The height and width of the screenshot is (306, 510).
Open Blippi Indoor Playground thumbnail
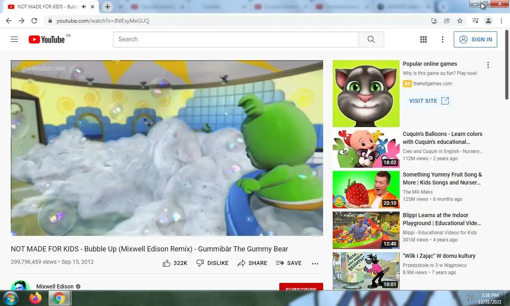(366, 230)
